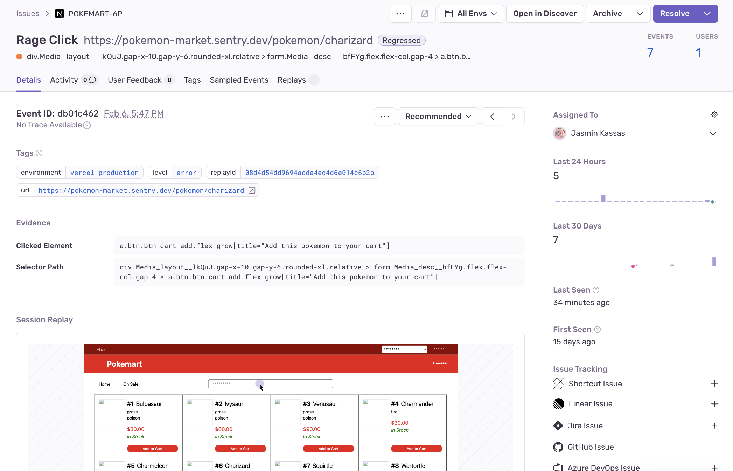Click the Regressed status badge
The image size is (733, 471).
click(402, 40)
